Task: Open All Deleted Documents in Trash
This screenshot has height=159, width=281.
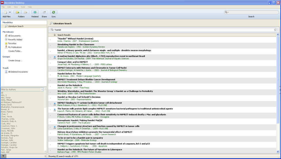Action: pyautogui.click(x=18, y=72)
